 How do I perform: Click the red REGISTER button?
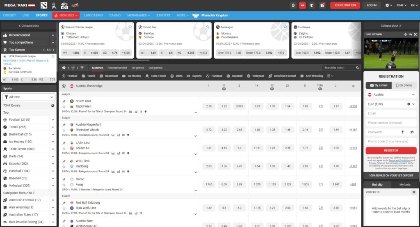coord(391,151)
